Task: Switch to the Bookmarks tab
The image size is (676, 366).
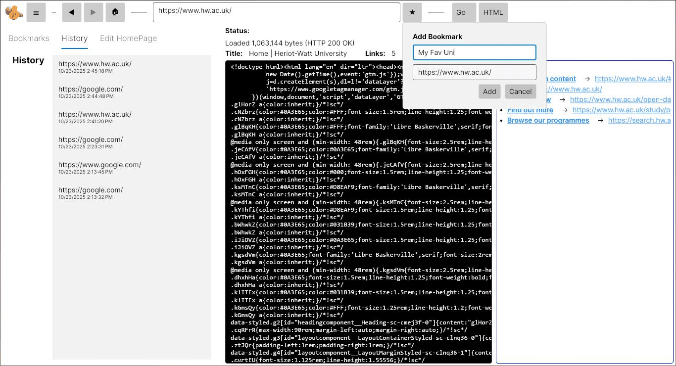Action: coord(29,39)
